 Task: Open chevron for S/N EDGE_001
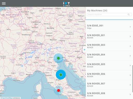pos(130,27)
